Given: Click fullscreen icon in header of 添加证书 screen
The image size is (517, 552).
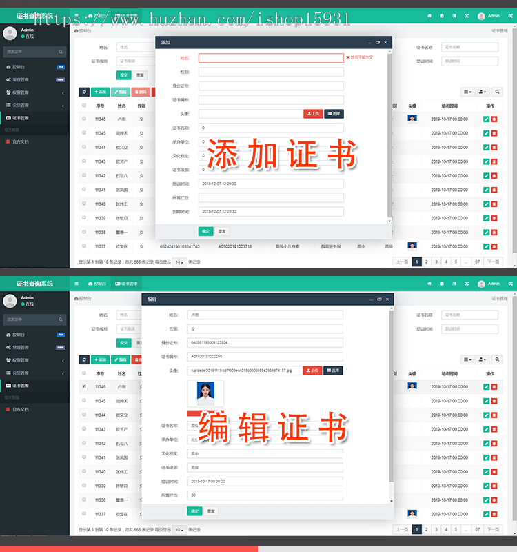Looking at the screenshot, I should tap(466, 15).
